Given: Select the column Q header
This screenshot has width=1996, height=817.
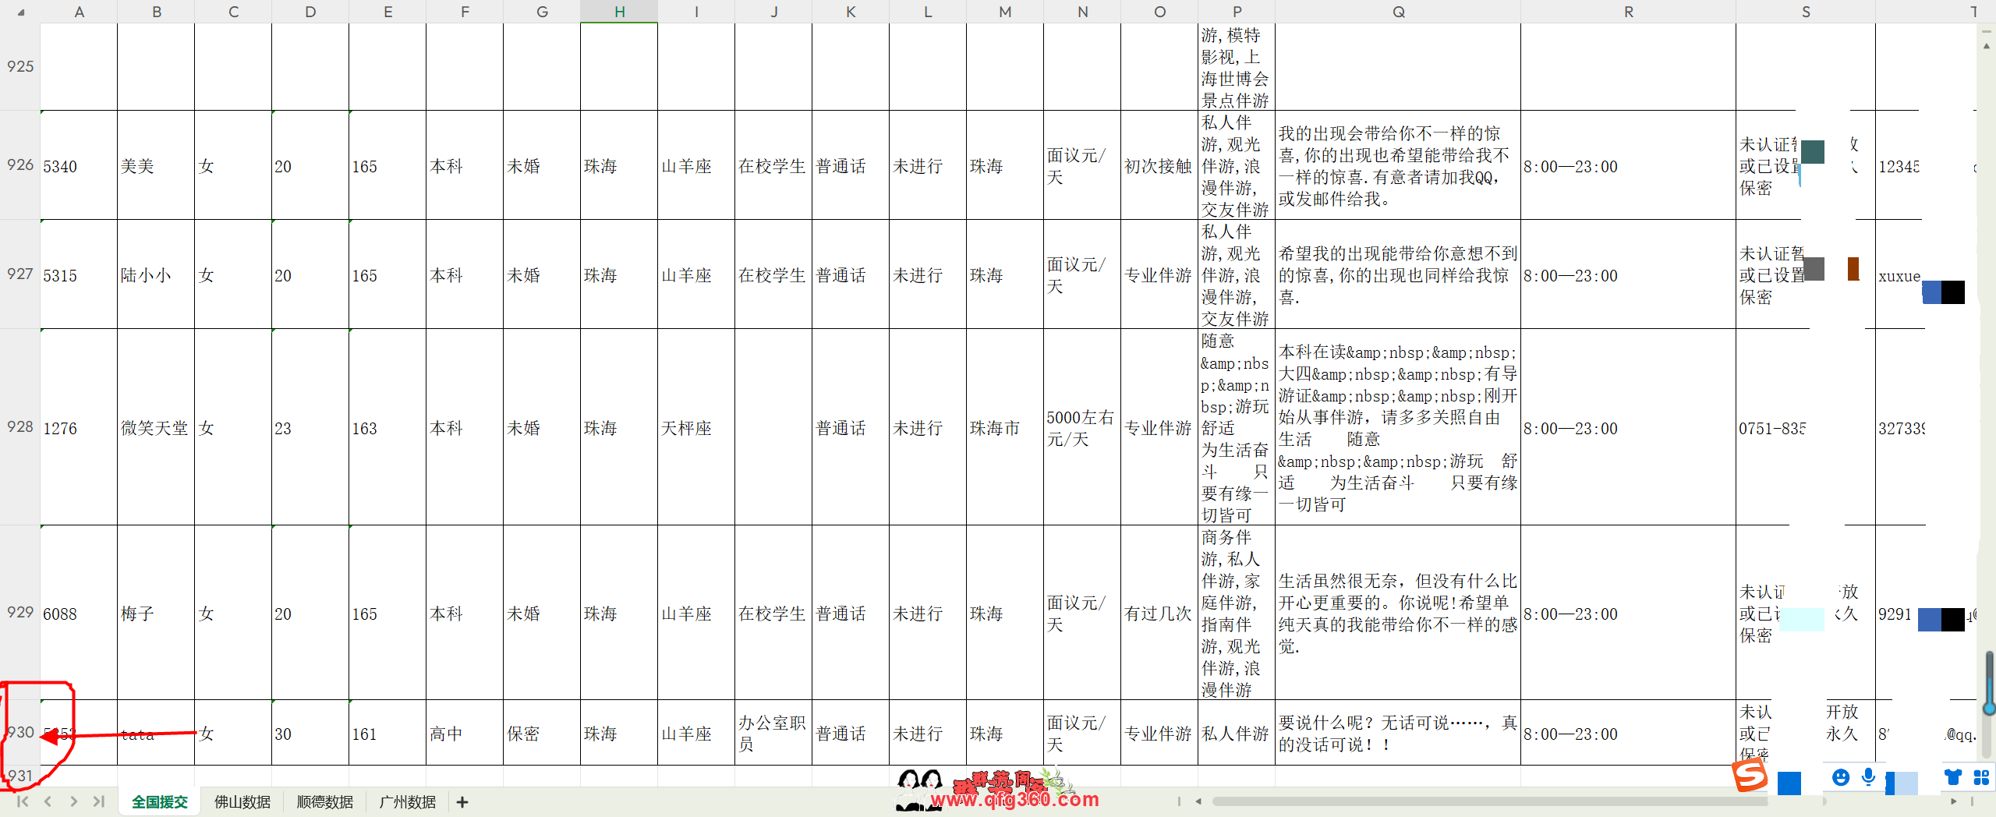Looking at the screenshot, I should point(1398,12).
